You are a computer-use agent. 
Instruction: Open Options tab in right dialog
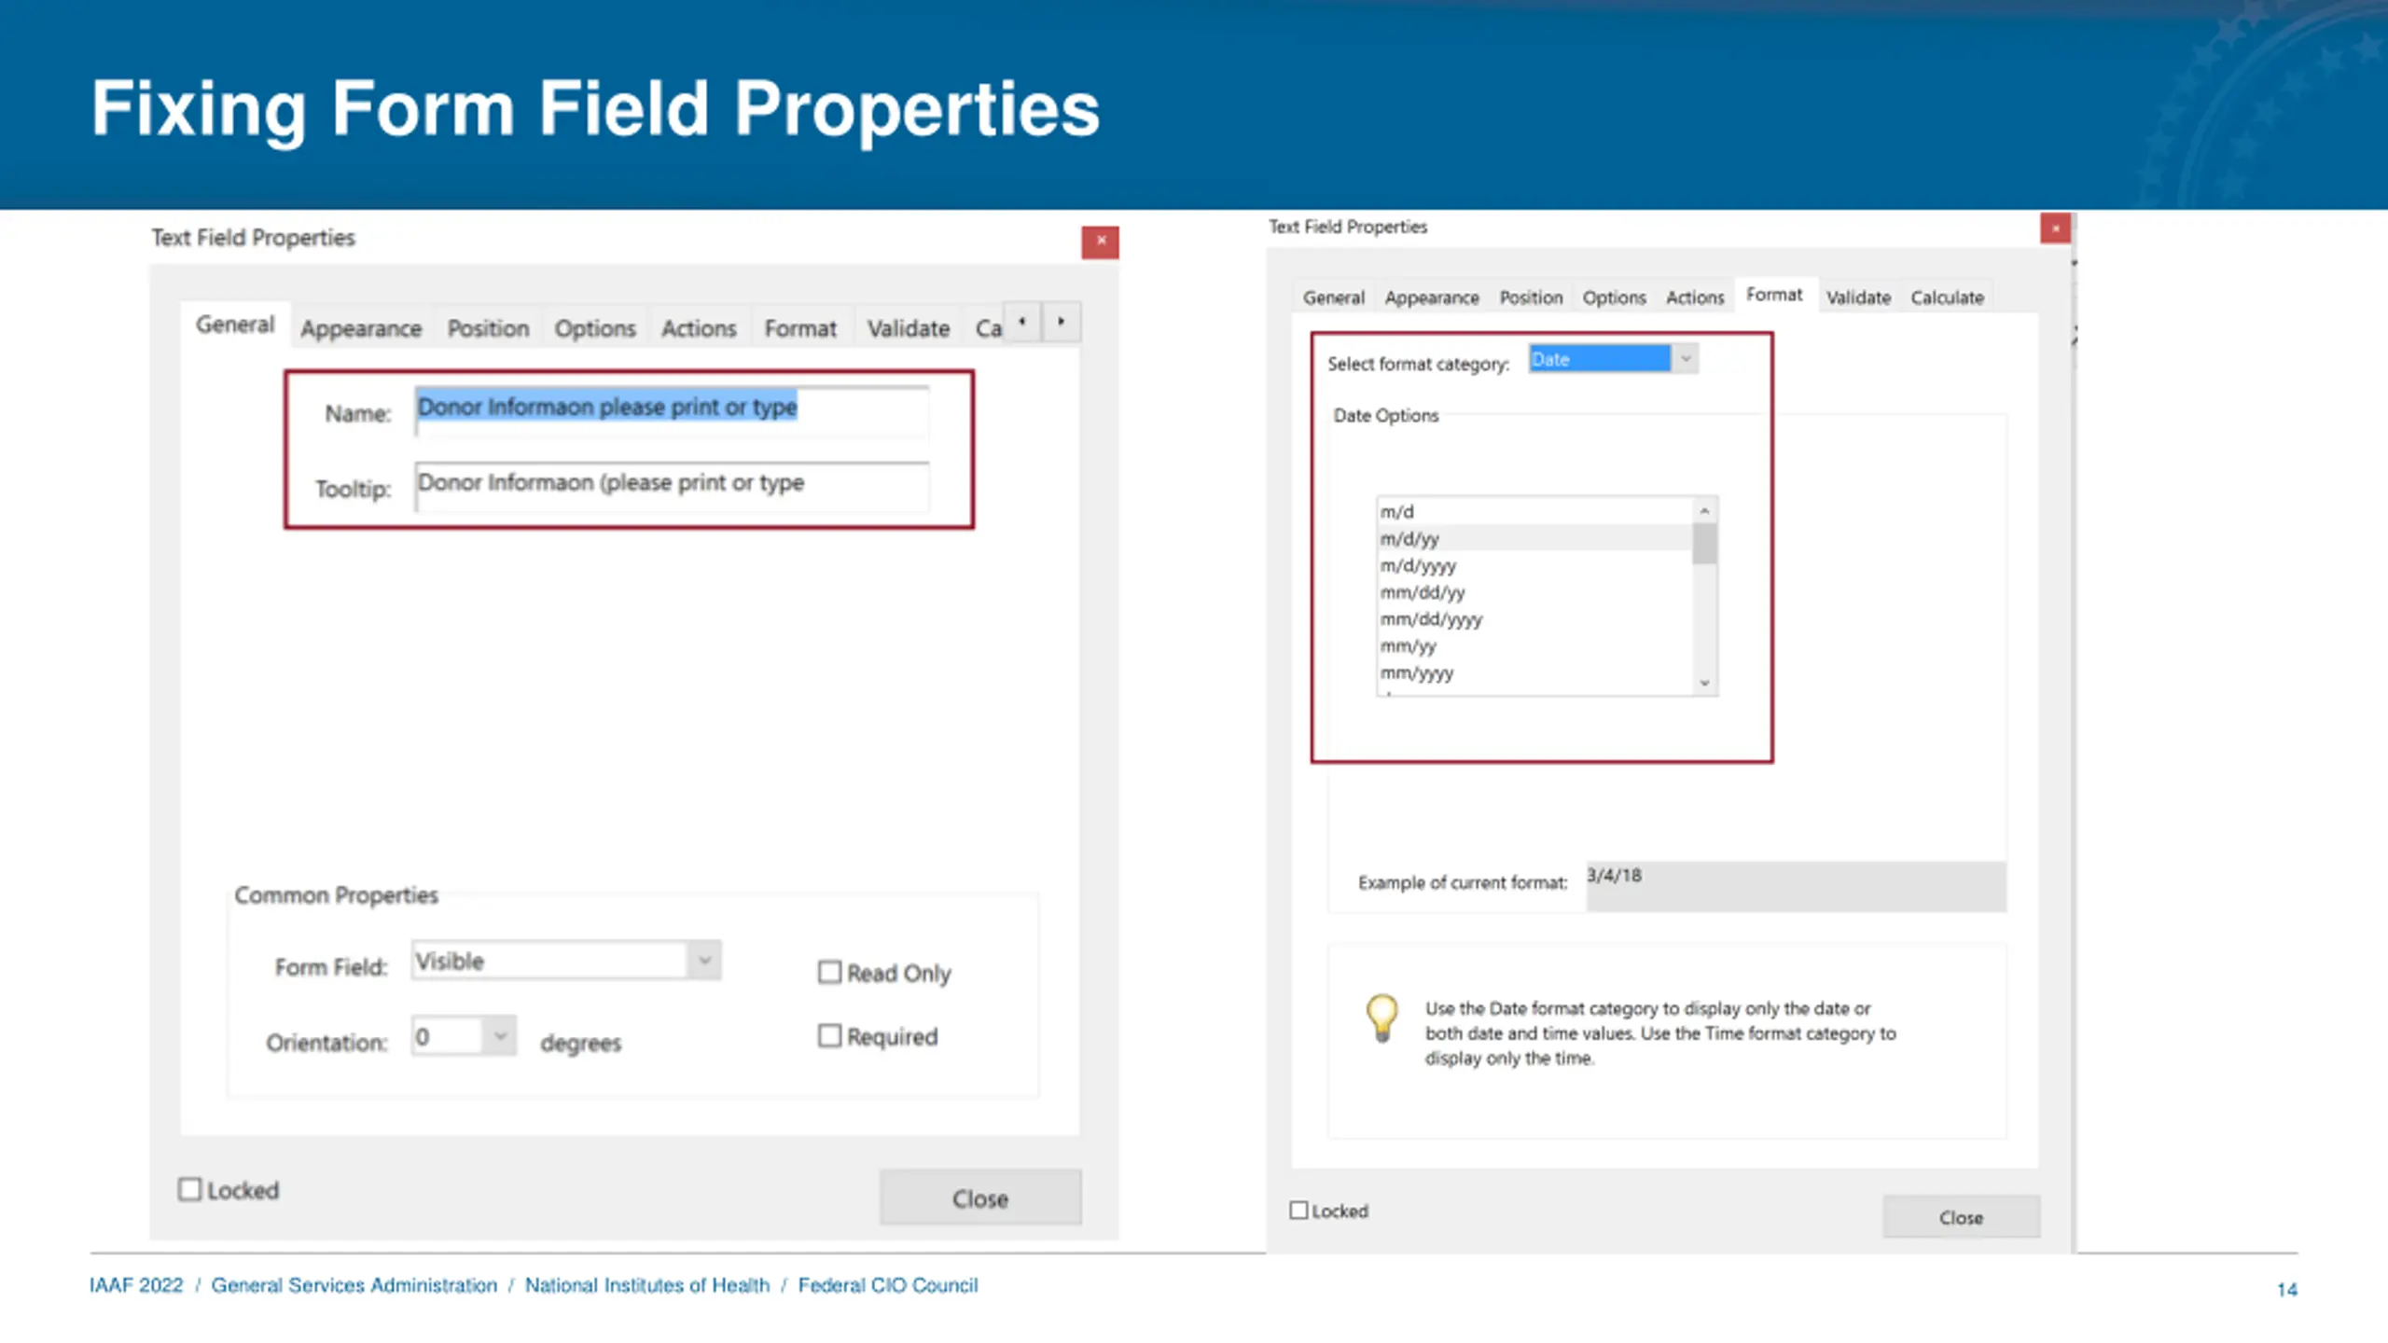pyautogui.click(x=1614, y=298)
